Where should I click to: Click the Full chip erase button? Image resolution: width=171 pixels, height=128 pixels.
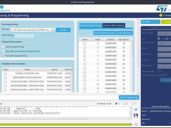(125, 33)
